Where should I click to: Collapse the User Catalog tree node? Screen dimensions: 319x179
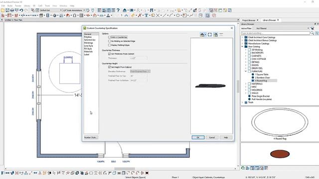tap(242, 46)
